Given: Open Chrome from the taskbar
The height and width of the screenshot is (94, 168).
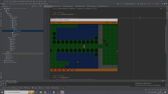Looking at the screenshot, I should (45, 92).
